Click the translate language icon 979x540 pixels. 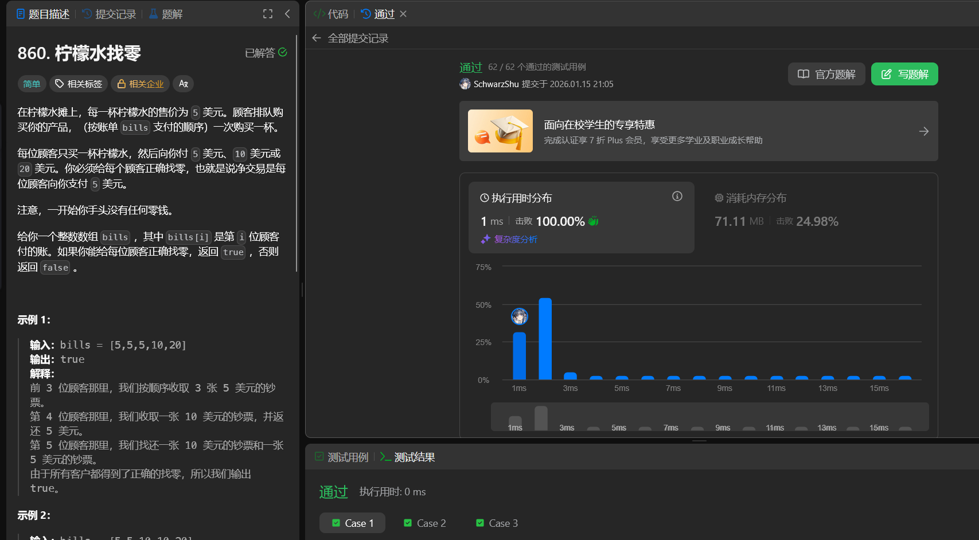[184, 84]
